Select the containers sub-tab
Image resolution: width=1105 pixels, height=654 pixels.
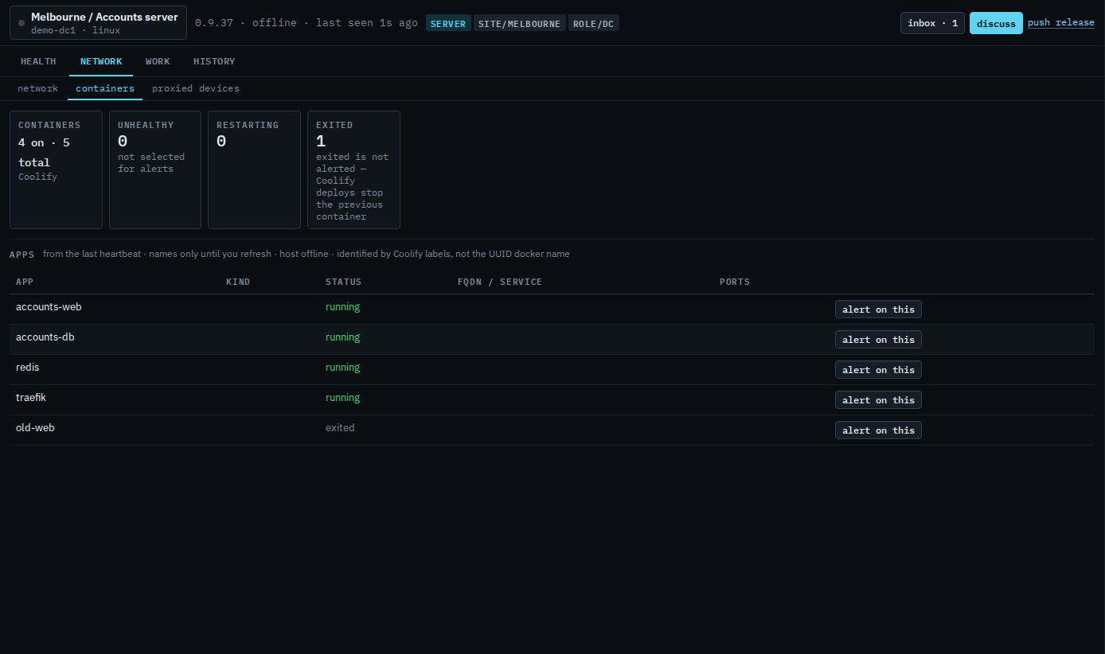point(105,88)
